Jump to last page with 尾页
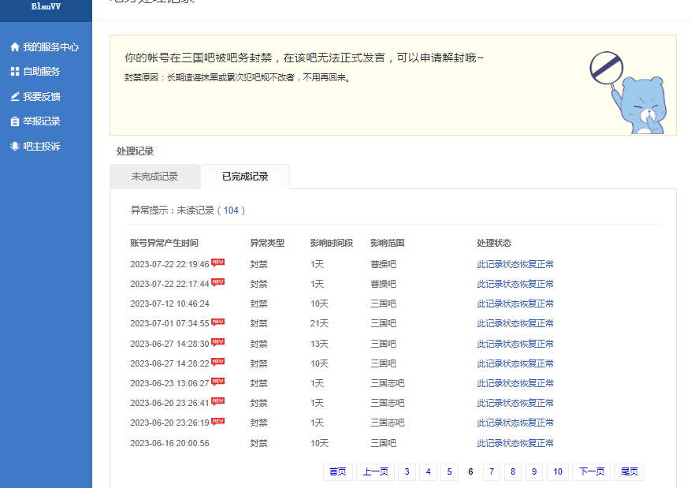The image size is (691, 488). click(629, 472)
